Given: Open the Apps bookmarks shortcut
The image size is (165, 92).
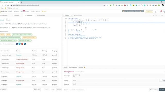Looking at the screenshot, I should click(2, 8).
